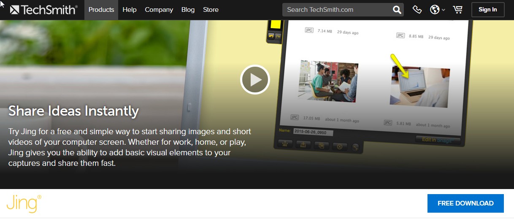Click the magnifying glass search icon
Viewport: 514px width, 219px height.
pyautogui.click(x=397, y=9)
